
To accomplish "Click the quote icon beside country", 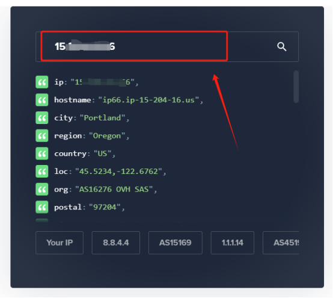I will click(x=42, y=154).
